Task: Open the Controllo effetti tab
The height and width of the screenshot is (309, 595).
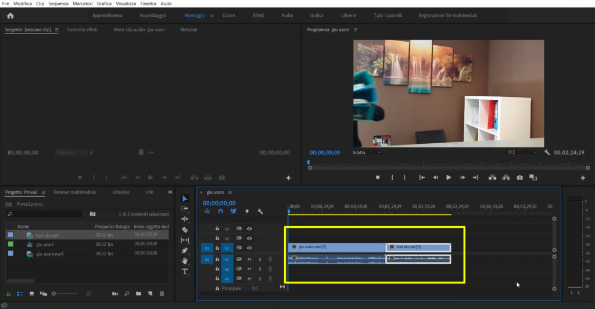Action: (83, 30)
